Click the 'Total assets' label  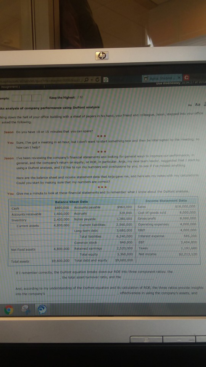(20, 261)
